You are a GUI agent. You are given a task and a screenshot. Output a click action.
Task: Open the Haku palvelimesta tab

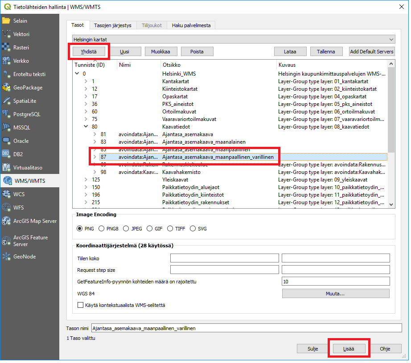coord(192,25)
